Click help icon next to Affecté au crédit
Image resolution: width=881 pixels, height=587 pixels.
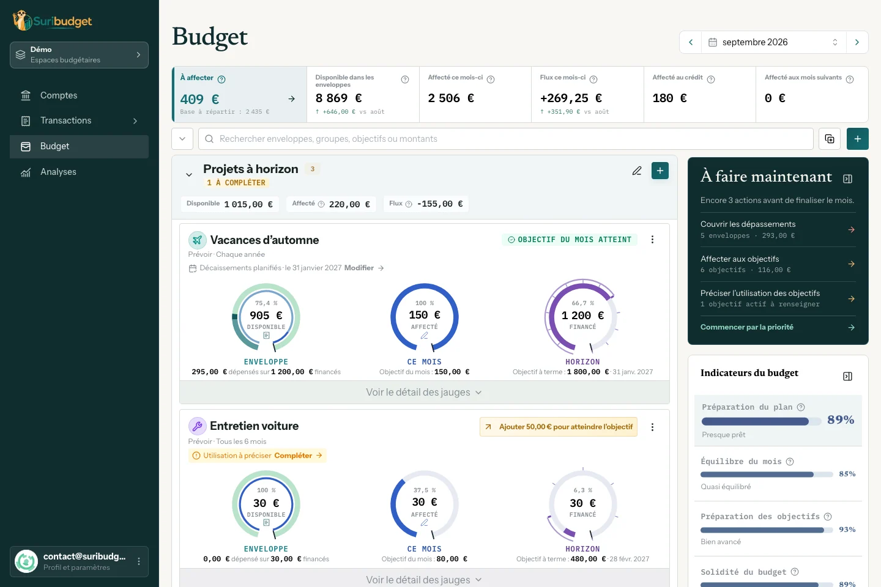point(711,79)
